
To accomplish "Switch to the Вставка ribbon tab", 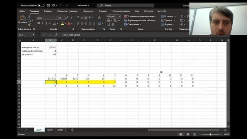I will point(47,11).
